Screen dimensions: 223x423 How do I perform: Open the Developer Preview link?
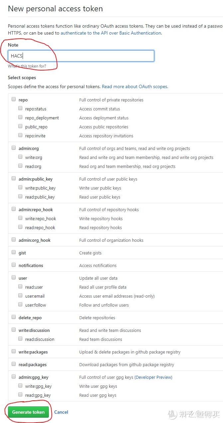click(x=153, y=377)
